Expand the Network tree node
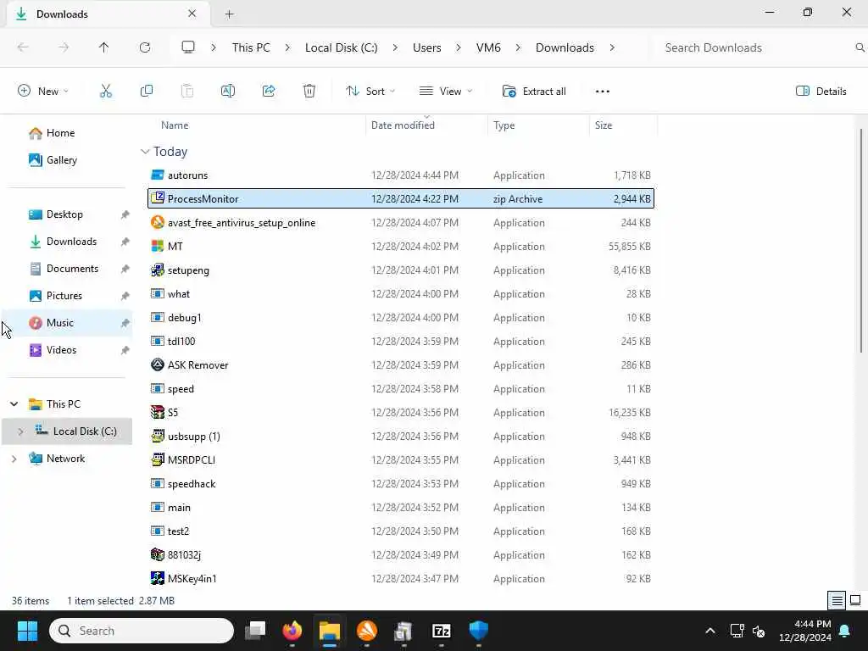 14,459
